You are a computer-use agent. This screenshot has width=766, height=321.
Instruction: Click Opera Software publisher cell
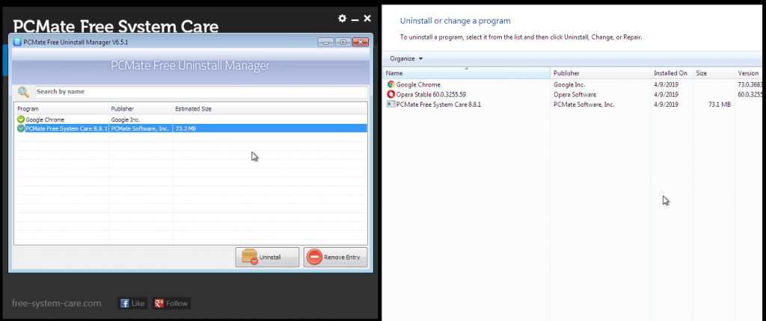pyautogui.click(x=574, y=94)
